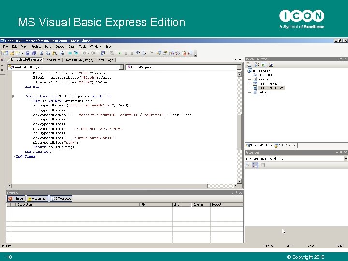This screenshot has width=348, height=261.
Task: Click the code editor horizontal scrollbar thumb
Action: (x=109, y=186)
